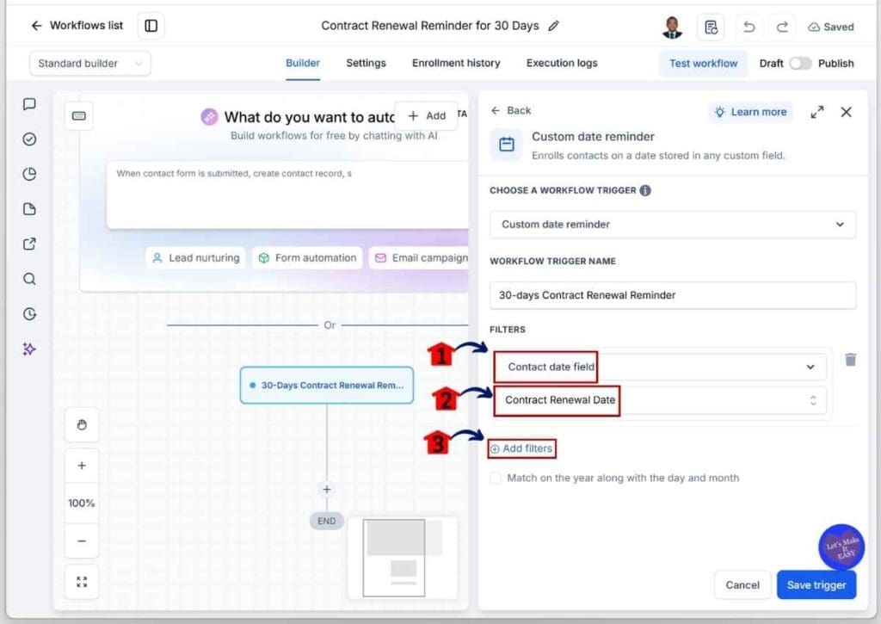Fit canvas to screen icon

[82, 582]
